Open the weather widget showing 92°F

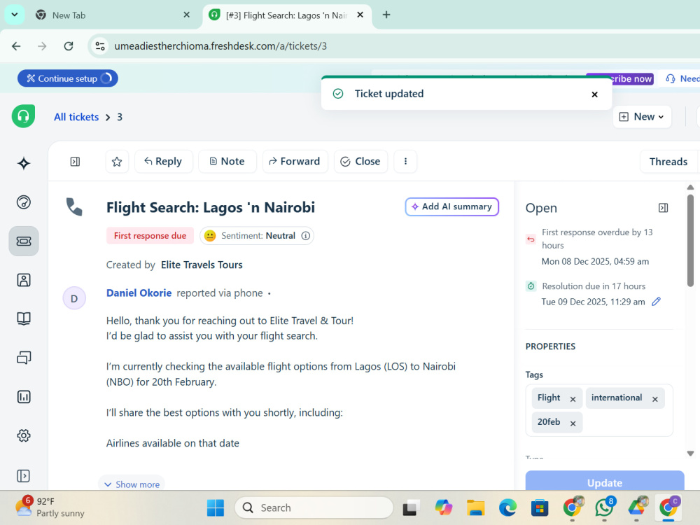pyautogui.click(x=50, y=507)
